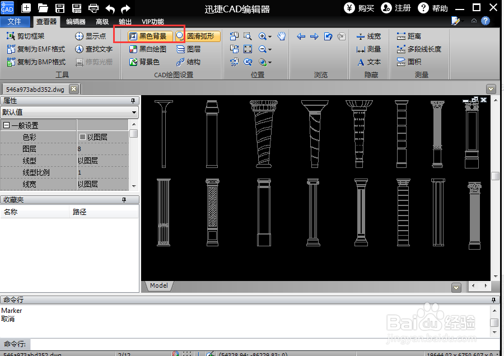Click the undo arrow icon
This screenshot has height=356, width=504.
tap(110, 8)
